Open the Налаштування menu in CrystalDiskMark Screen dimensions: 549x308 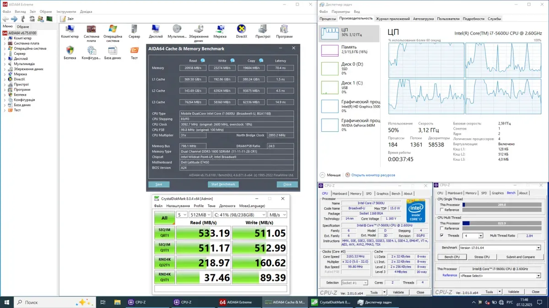pyautogui.click(x=178, y=206)
